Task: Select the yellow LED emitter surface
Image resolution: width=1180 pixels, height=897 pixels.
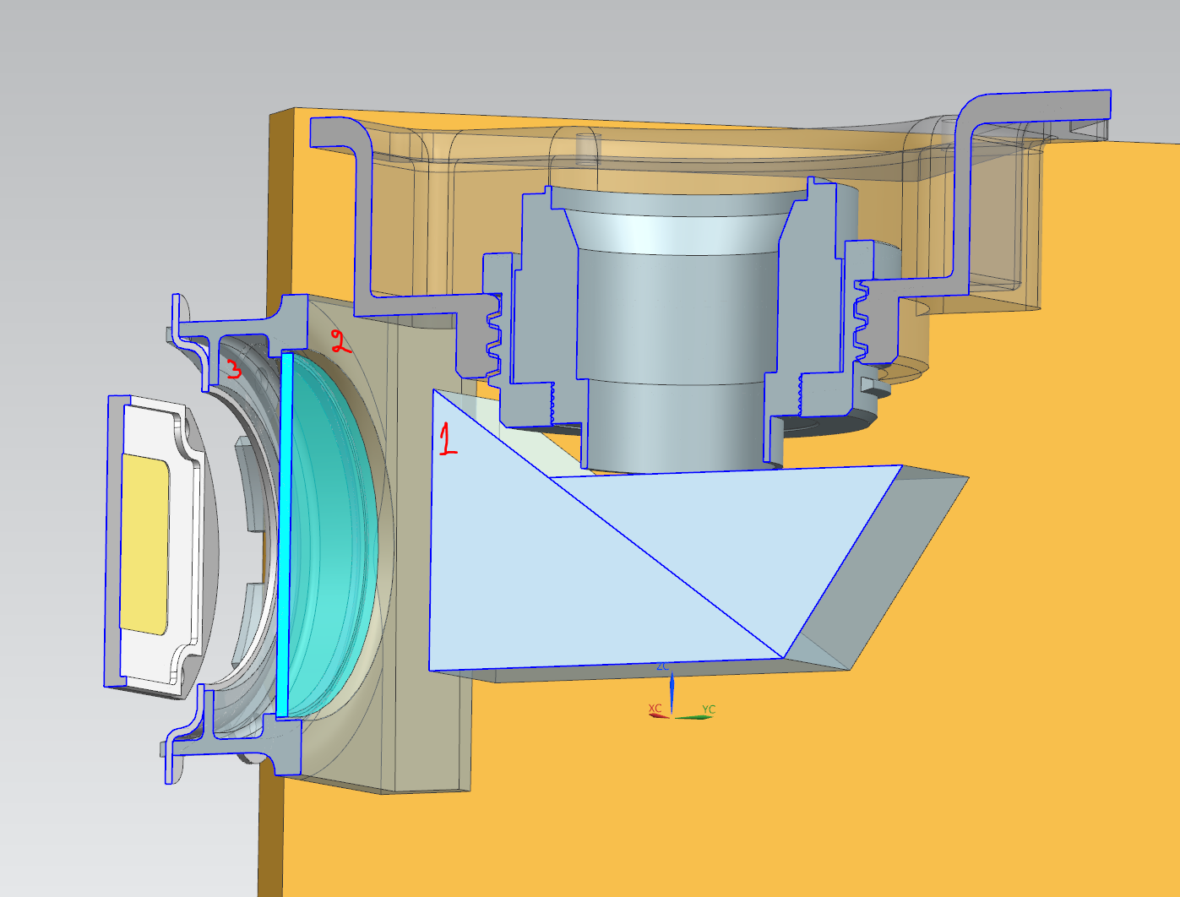Action: tap(145, 545)
